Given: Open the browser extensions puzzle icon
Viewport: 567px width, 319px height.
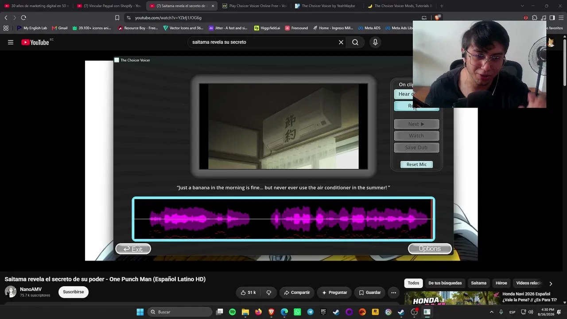Looking at the screenshot, I should (535, 18).
